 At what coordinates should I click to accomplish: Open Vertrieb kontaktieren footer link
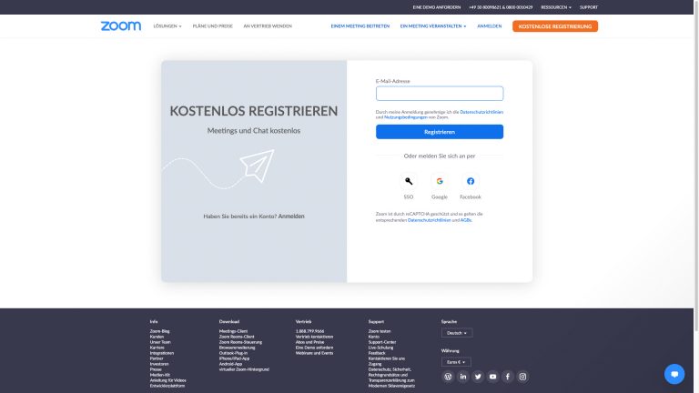tap(314, 337)
